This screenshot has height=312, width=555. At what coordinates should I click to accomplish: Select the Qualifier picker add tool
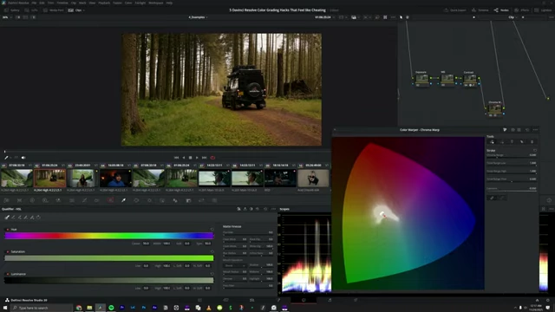tap(19, 218)
